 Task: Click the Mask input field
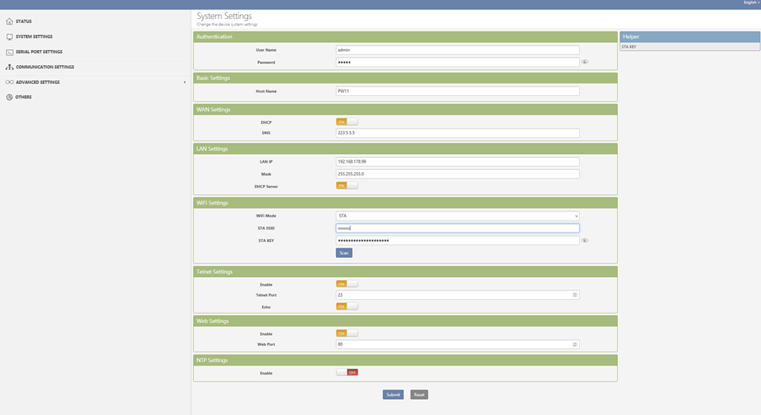click(x=458, y=174)
